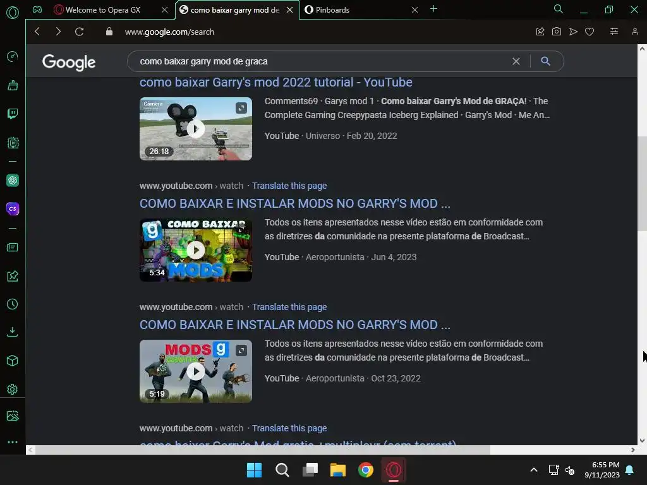The height and width of the screenshot is (485, 647).
Task: Click the horizontal scrollbar thumb
Action: [262, 450]
